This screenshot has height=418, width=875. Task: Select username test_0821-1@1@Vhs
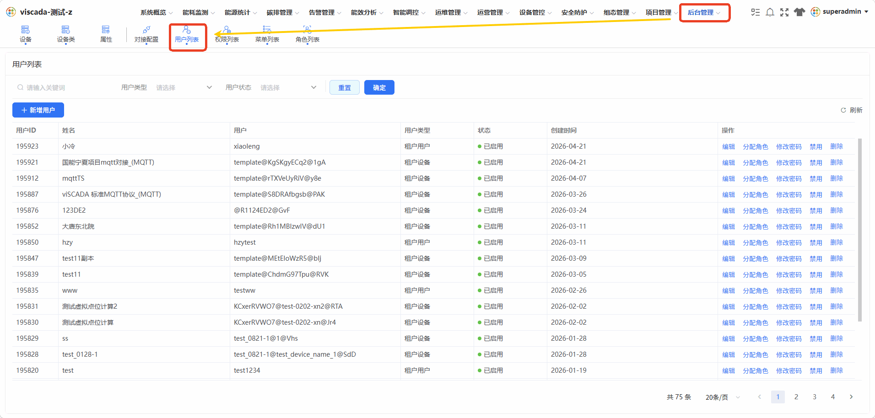pyautogui.click(x=266, y=338)
